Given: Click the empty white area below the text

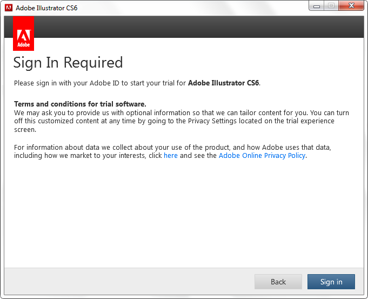Looking at the screenshot, I should 184,216.
